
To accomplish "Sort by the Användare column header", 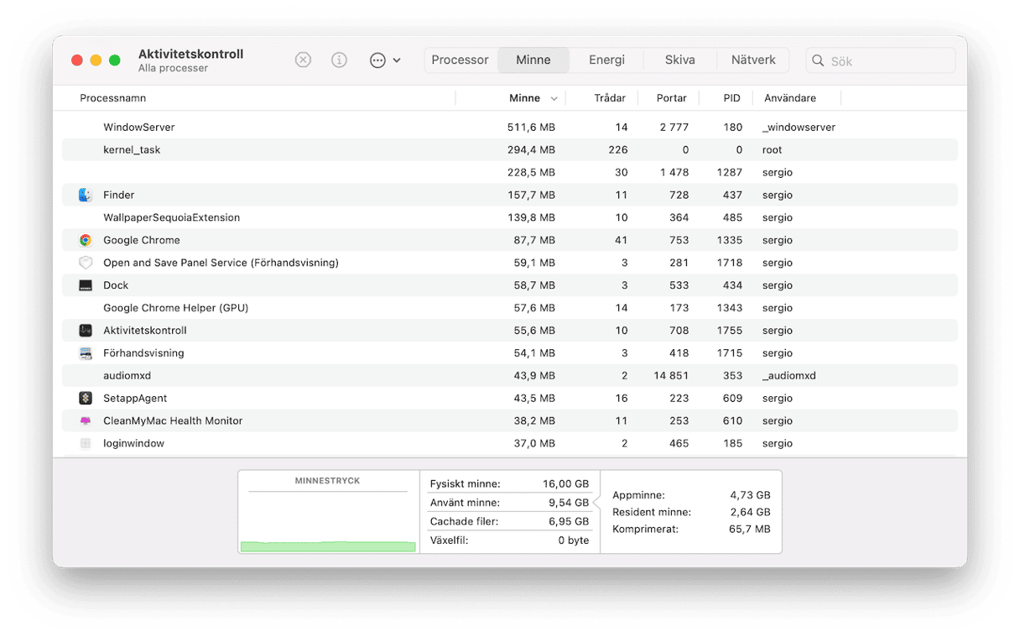I will [790, 98].
